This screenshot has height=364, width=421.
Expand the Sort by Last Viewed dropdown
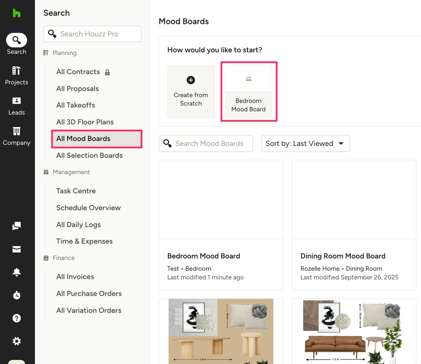tap(305, 143)
